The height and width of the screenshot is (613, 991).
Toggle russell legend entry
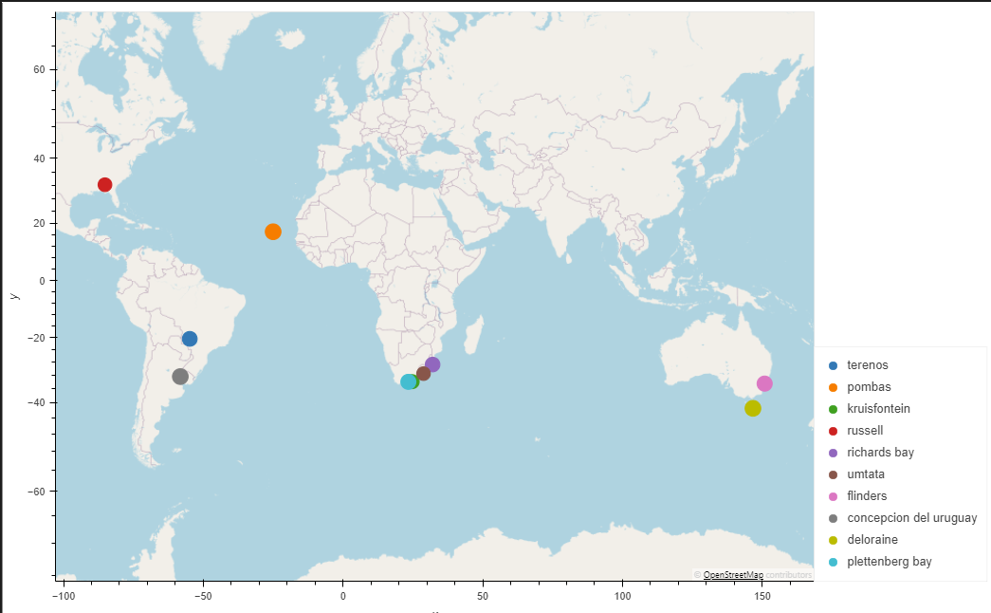pos(855,431)
